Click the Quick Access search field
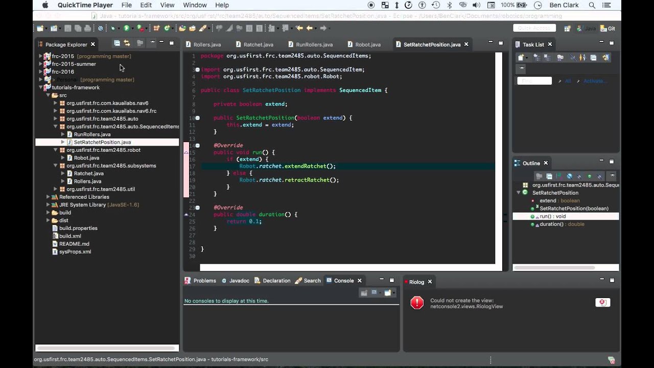 [534, 29]
